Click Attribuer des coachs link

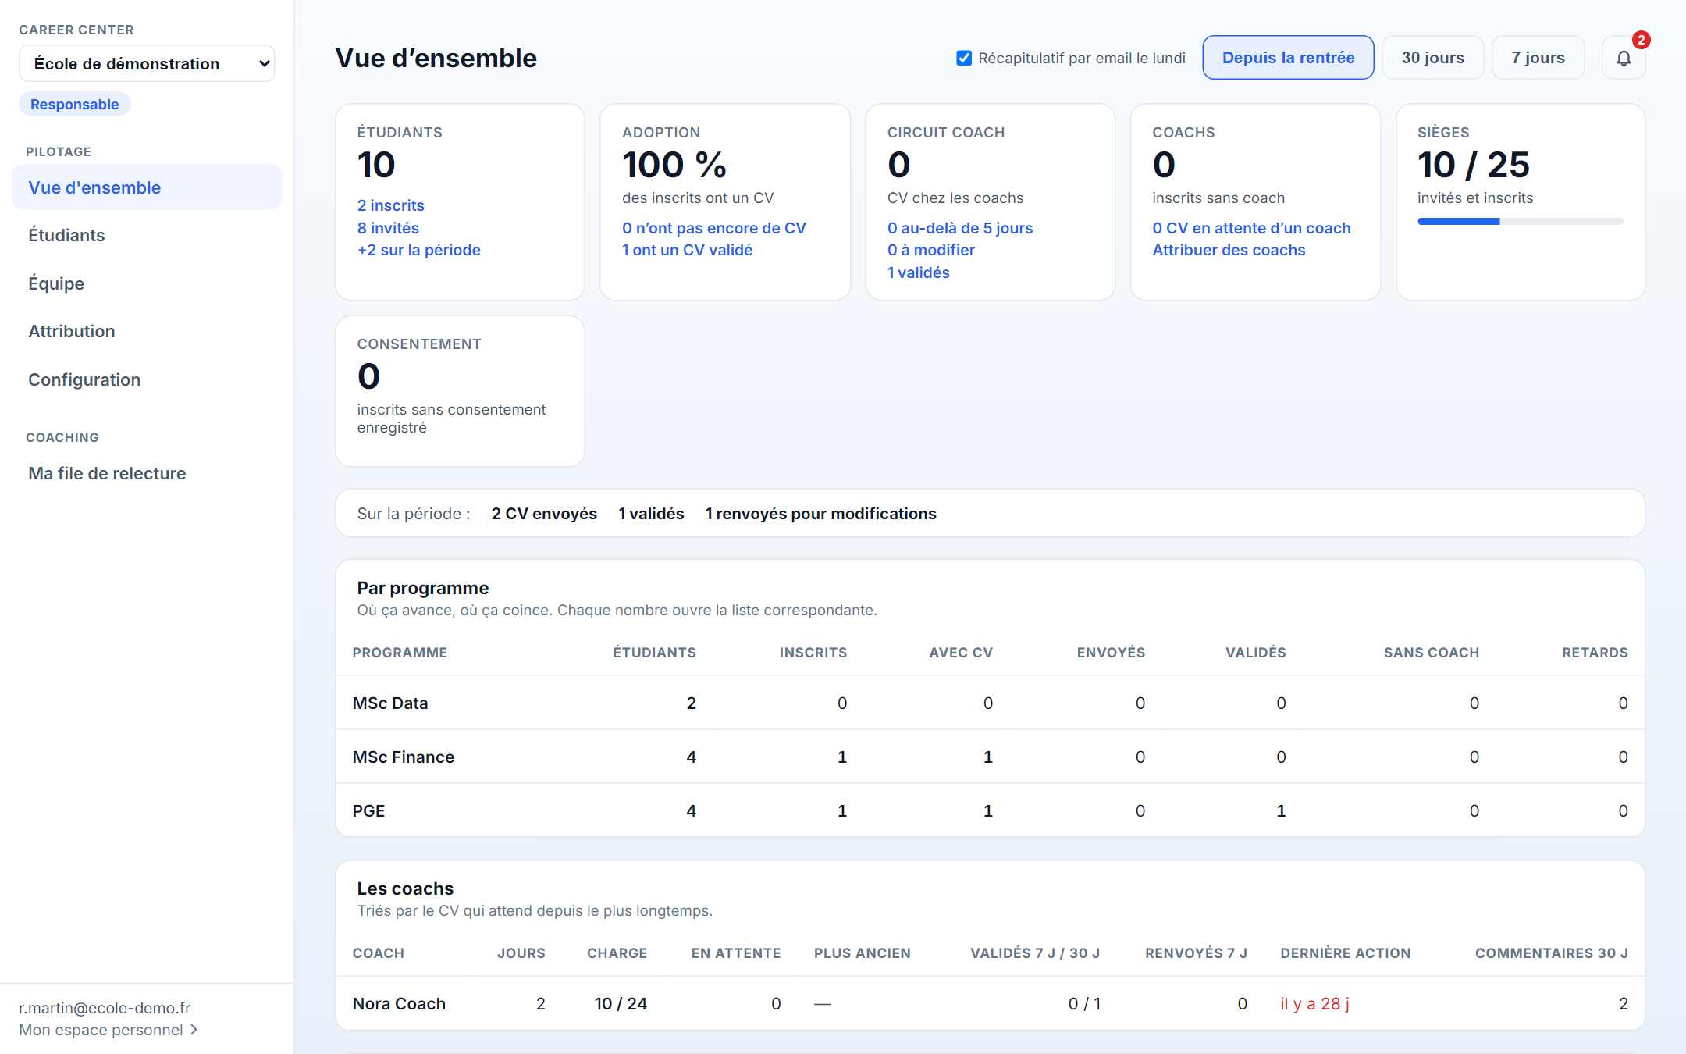[x=1229, y=250]
